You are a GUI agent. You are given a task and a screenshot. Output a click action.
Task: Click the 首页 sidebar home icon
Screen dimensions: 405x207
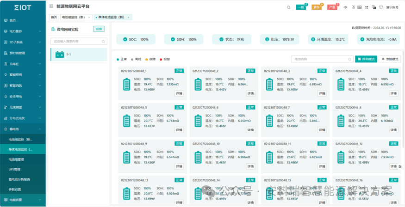[x=6, y=20]
